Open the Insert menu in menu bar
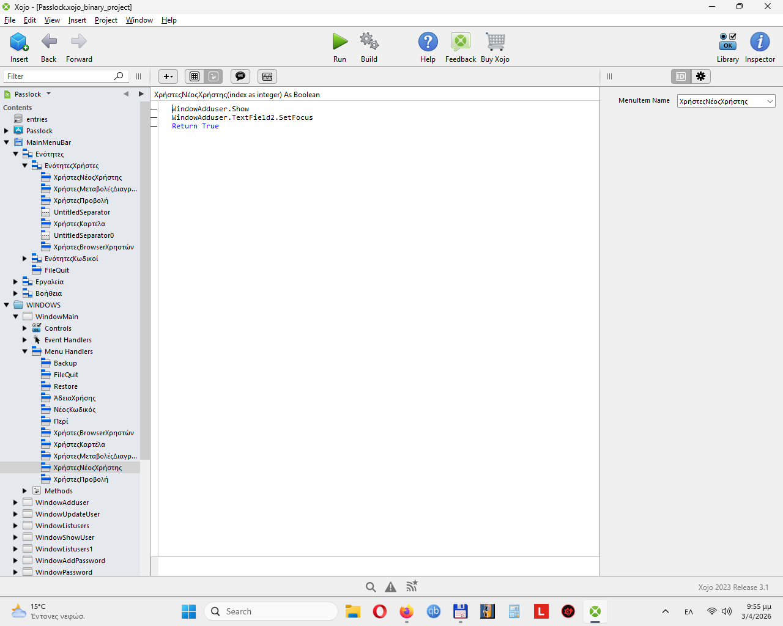This screenshot has height=626, width=783. tap(77, 20)
